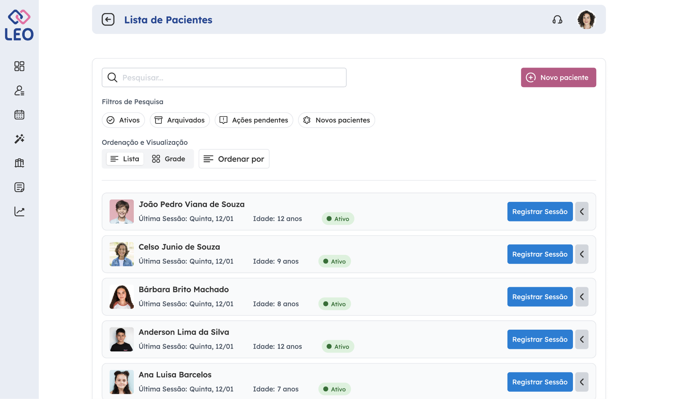Click the headset support icon
The image size is (698, 399).
pos(557,20)
